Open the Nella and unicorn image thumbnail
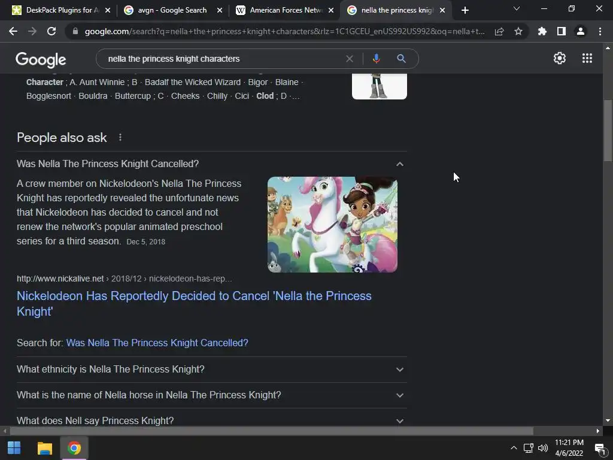 point(332,225)
